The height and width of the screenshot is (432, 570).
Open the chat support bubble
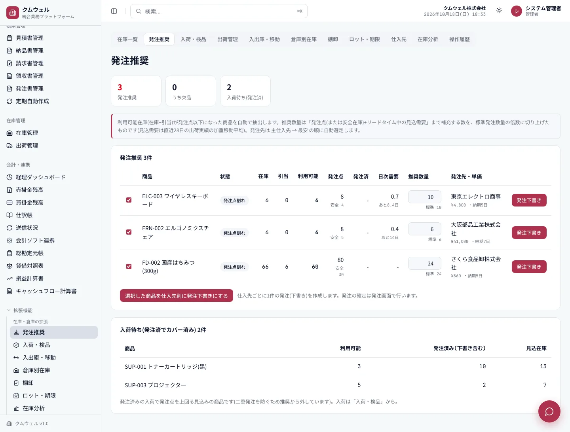pyautogui.click(x=549, y=411)
